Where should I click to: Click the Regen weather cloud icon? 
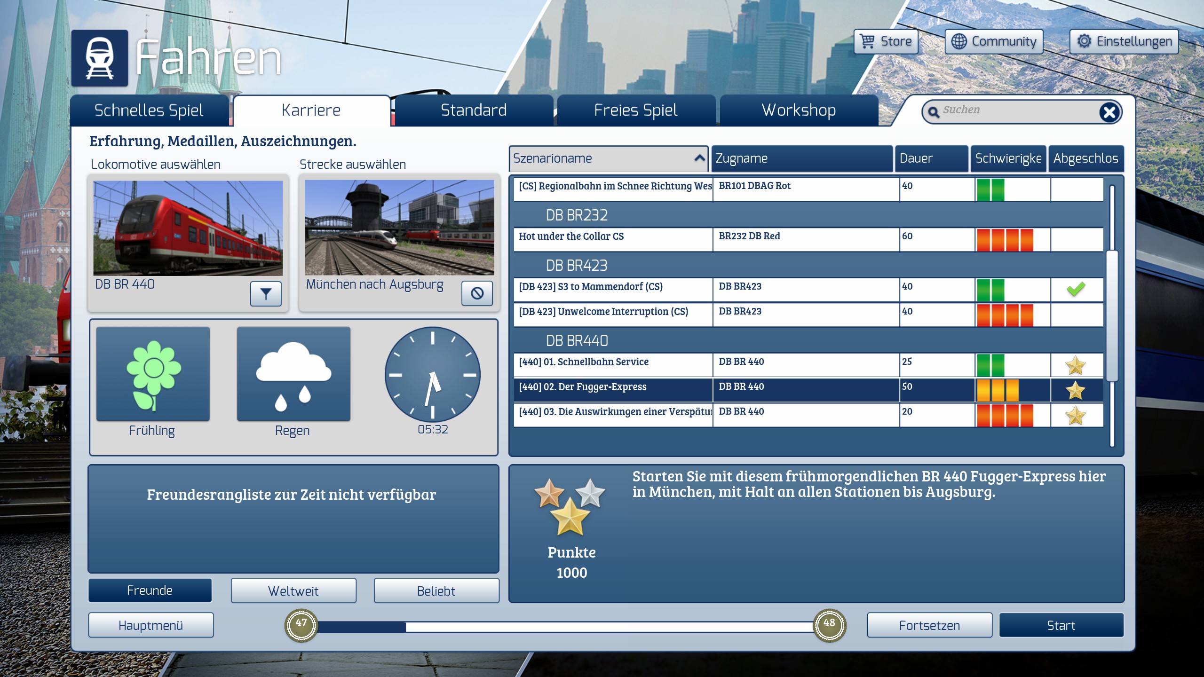293,374
